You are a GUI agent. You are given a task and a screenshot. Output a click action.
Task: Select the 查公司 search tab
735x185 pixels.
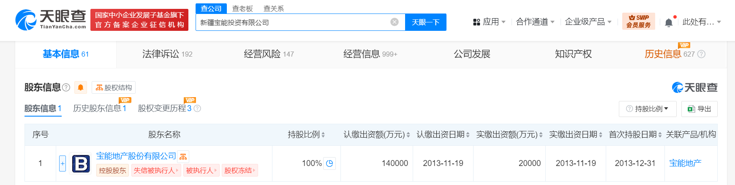[x=211, y=8]
